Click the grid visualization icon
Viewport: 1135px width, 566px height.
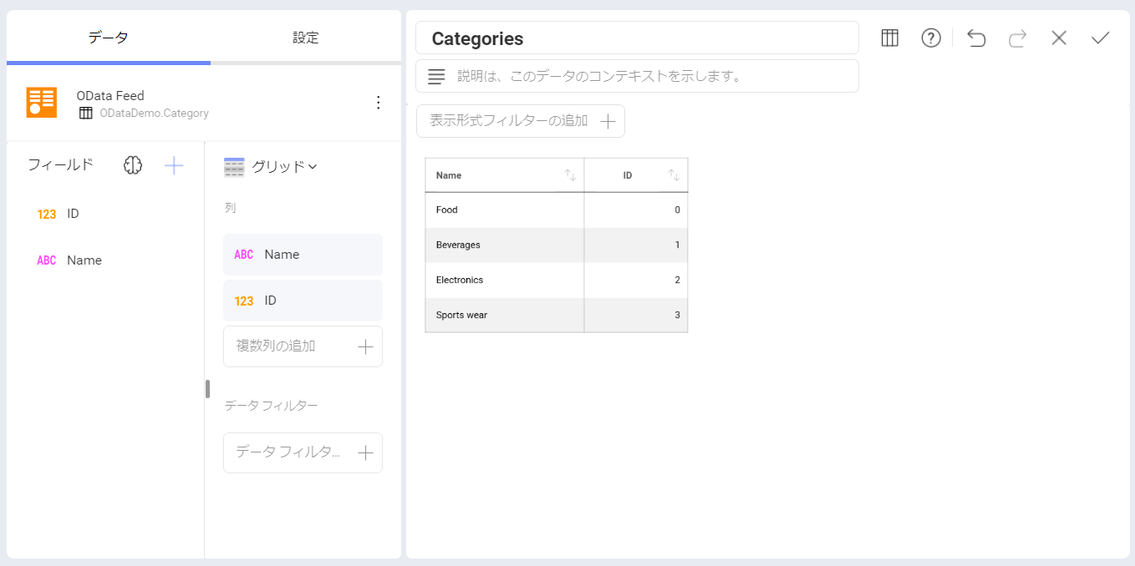click(x=234, y=167)
